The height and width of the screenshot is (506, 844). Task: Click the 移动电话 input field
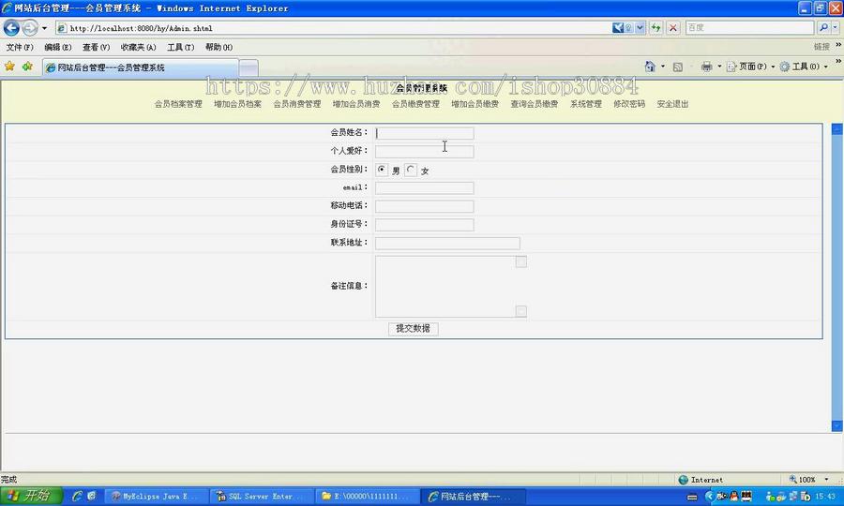click(424, 206)
